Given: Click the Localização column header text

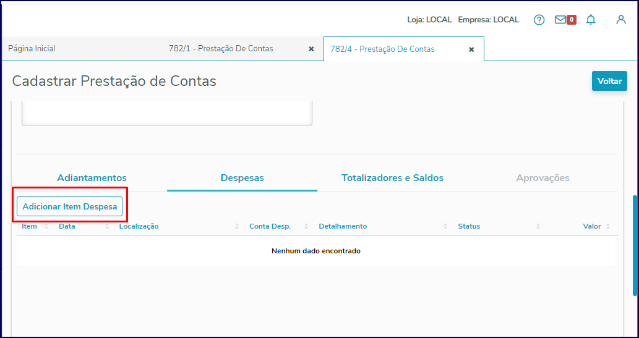Looking at the screenshot, I should tap(139, 226).
